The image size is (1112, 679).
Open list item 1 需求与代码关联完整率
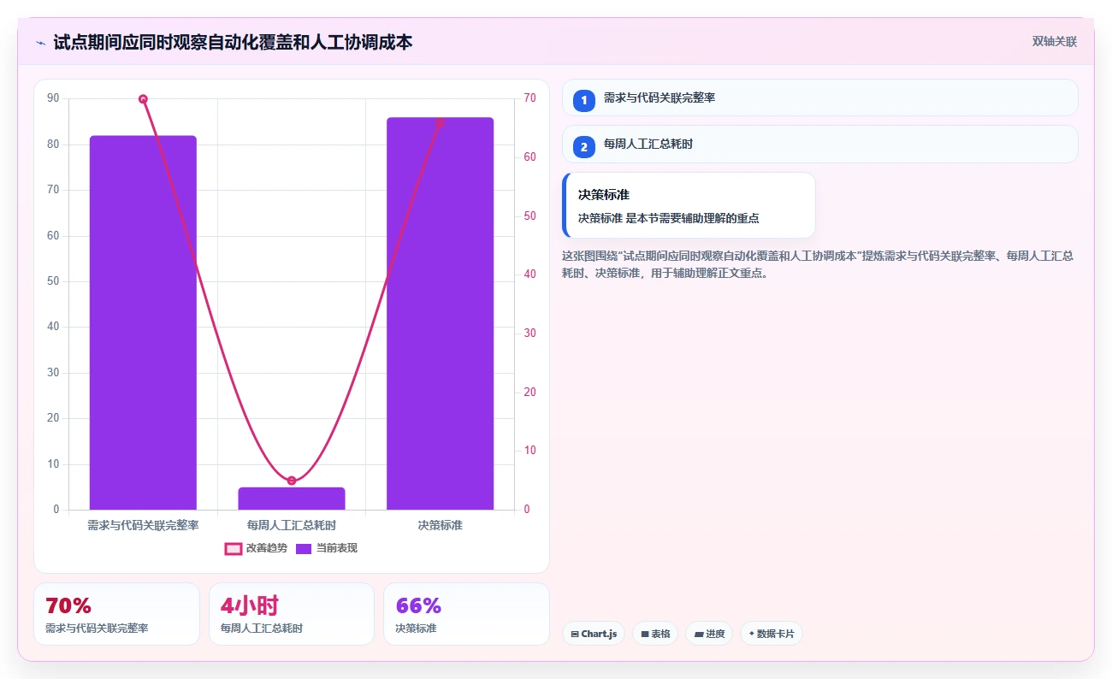(x=819, y=97)
